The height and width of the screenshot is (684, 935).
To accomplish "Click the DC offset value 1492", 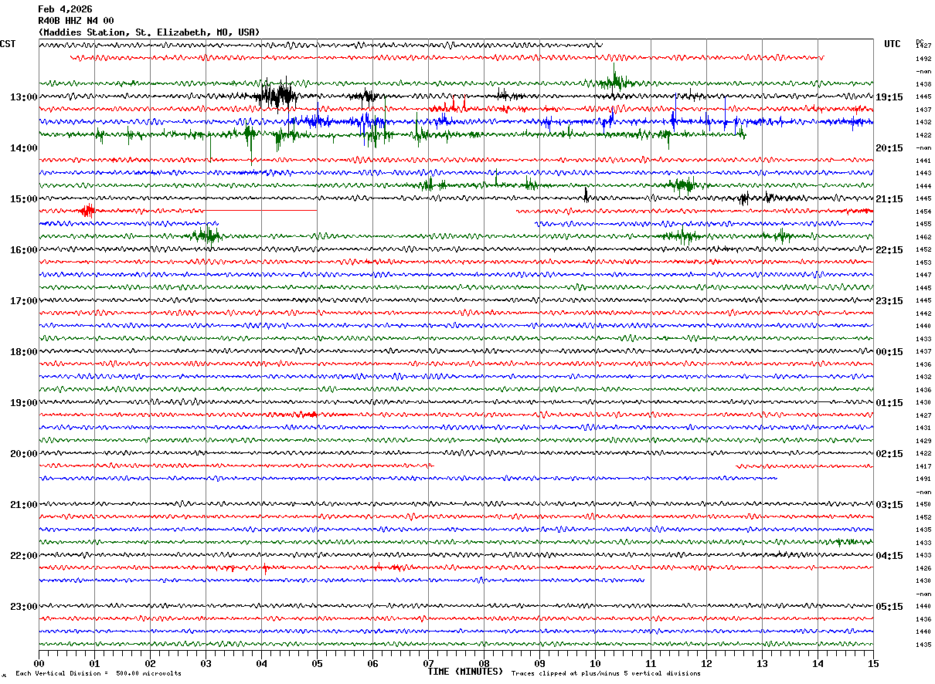I will pyautogui.click(x=923, y=59).
